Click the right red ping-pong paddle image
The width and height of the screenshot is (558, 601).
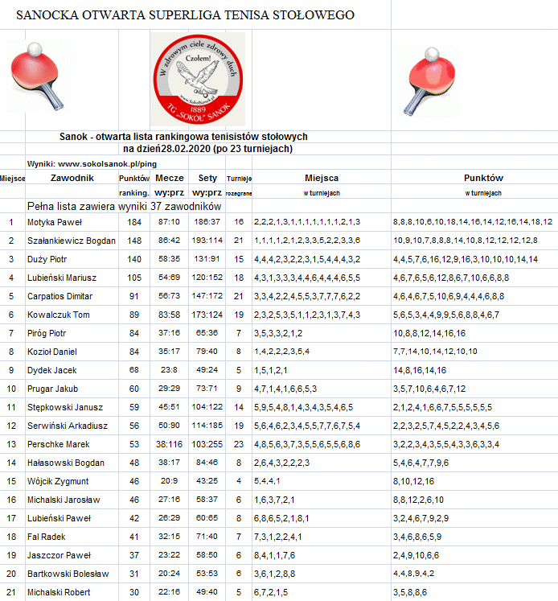pos(429,81)
